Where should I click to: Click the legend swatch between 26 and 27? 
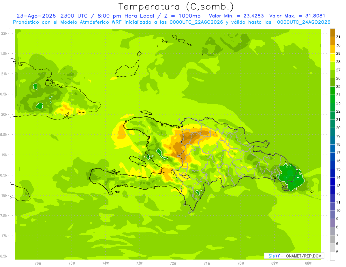click(332, 74)
